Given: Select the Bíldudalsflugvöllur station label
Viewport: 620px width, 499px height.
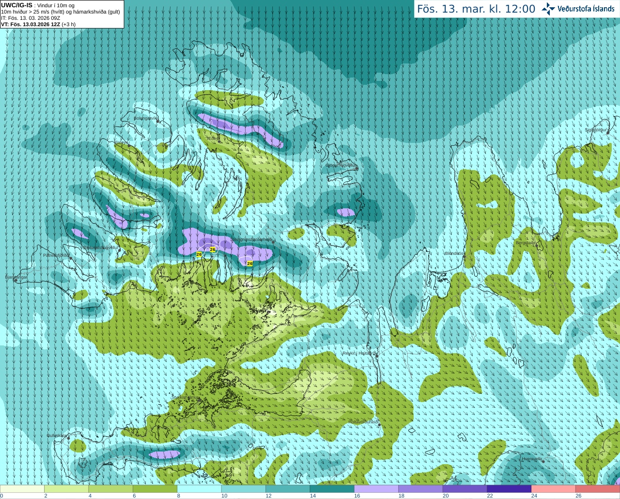Looking at the screenshot, I should click(x=101, y=247).
